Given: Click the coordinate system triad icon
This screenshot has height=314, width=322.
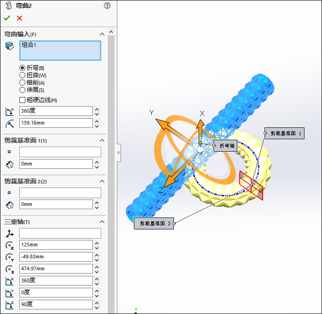Looking at the screenshot, I should pos(10,234).
